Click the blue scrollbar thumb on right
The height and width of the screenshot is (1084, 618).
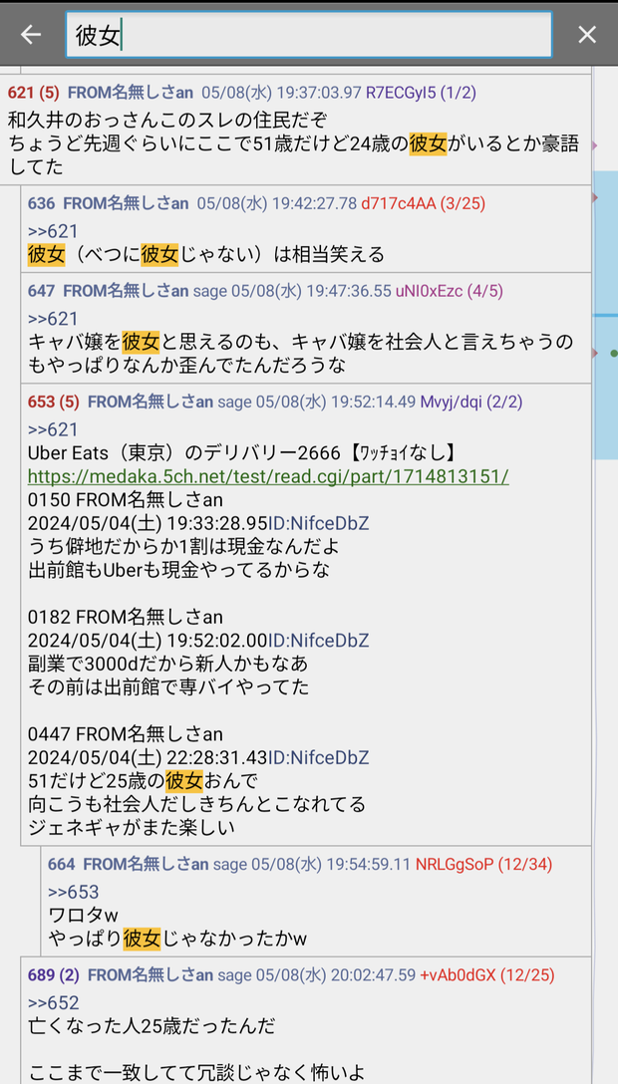tap(606, 315)
